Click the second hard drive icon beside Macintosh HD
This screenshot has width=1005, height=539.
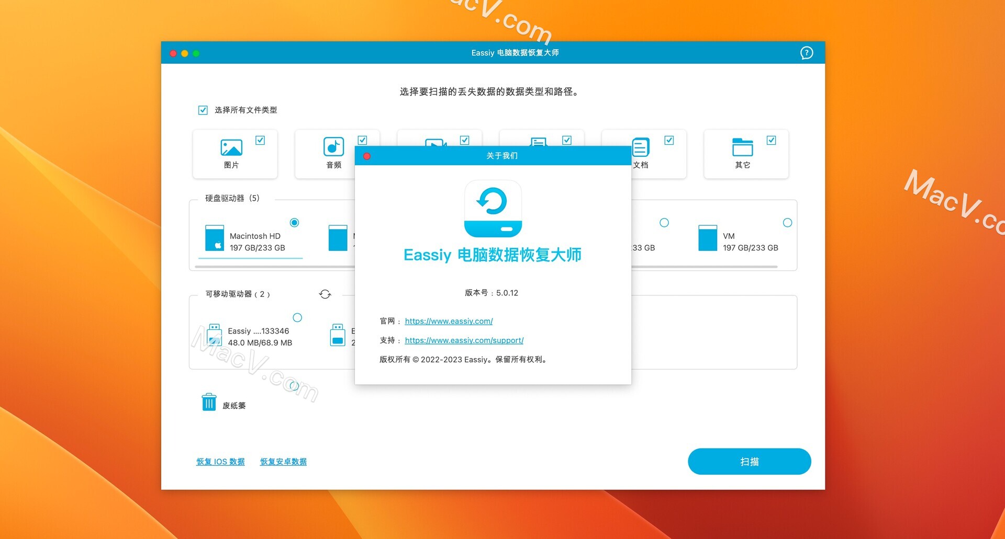pos(338,238)
